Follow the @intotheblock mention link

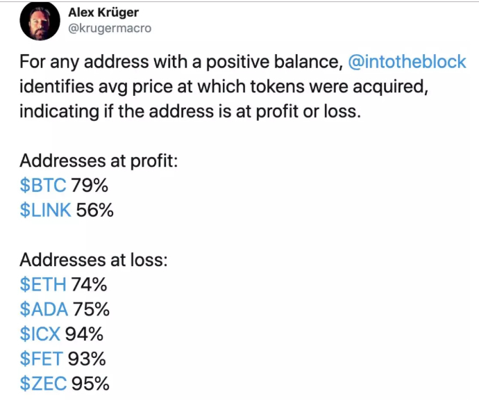[x=407, y=61]
